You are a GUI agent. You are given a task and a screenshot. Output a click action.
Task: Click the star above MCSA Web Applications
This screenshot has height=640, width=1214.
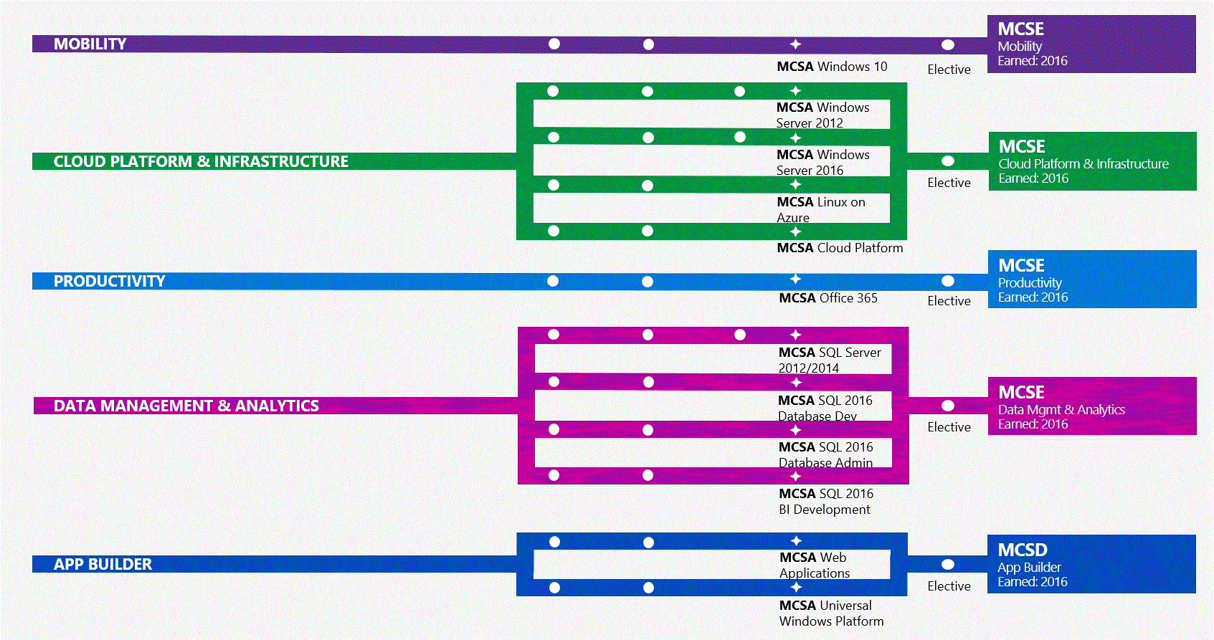point(796,541)
